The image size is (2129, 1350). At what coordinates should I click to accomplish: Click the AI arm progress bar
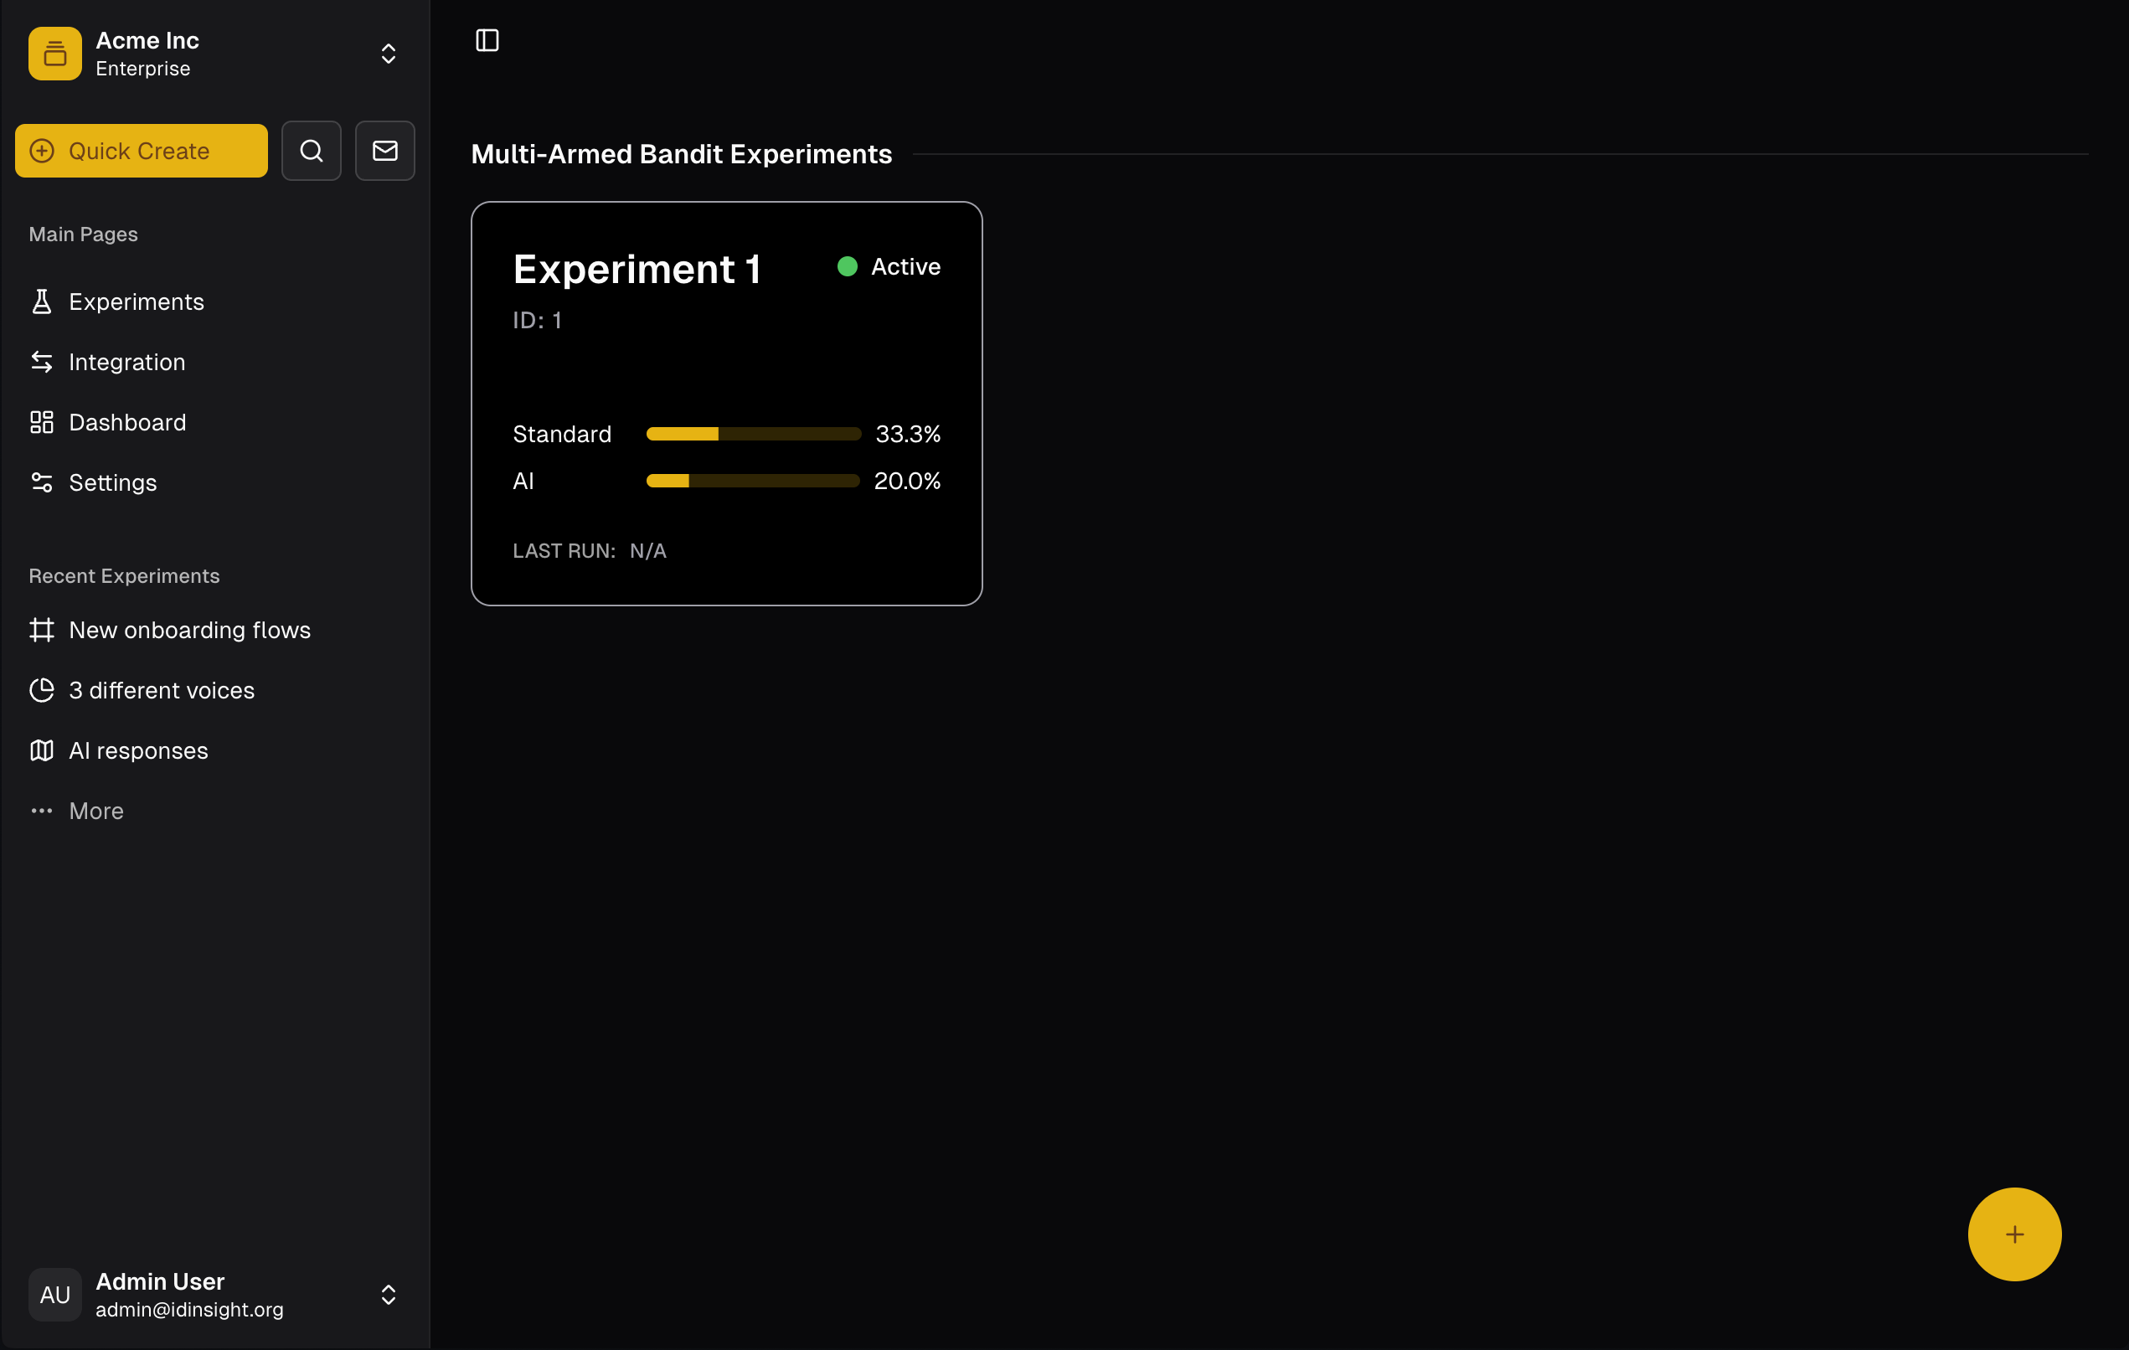point(752,481)
